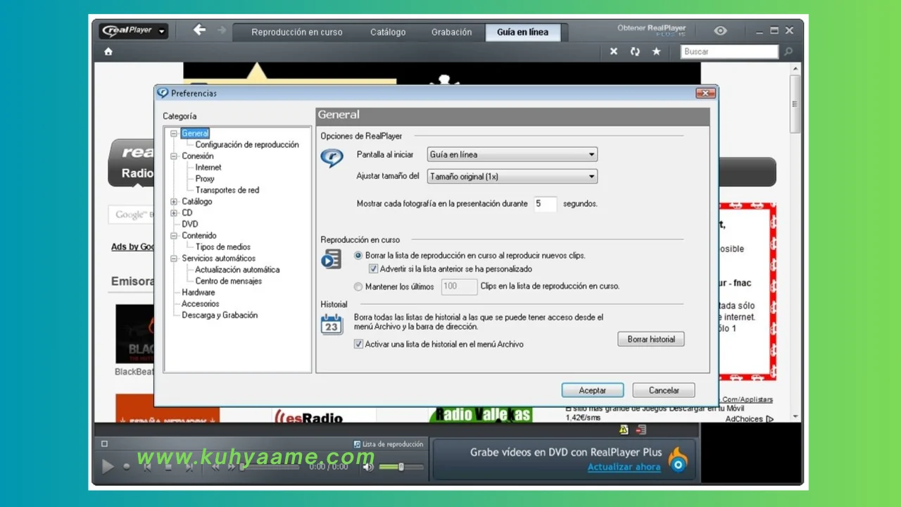Click red icon beside the warning icon
Screen dimensions: 901x507
(641, 430)
